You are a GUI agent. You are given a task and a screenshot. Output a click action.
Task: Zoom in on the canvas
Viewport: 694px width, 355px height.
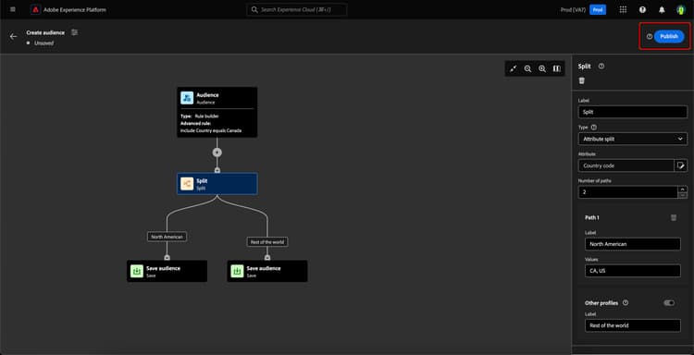542,68
